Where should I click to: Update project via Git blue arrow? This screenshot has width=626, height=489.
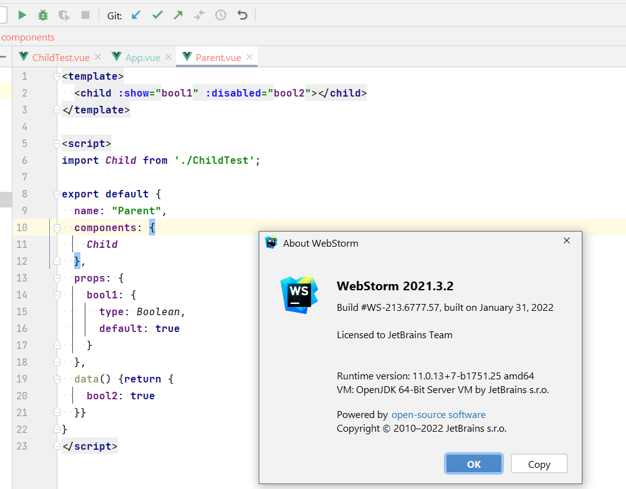click(136, 15)
